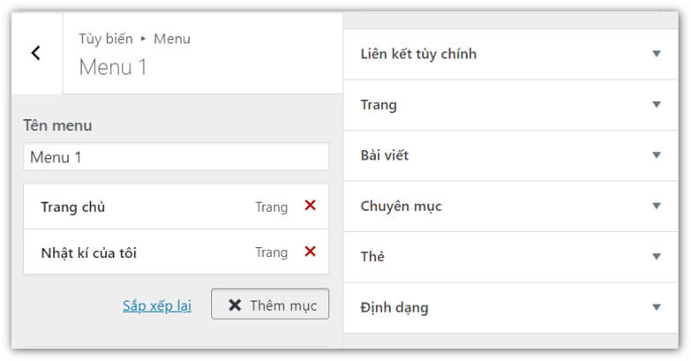Click the Sắp xếp lại link
This screenshot has width=691, height=361.
(157, 305)
